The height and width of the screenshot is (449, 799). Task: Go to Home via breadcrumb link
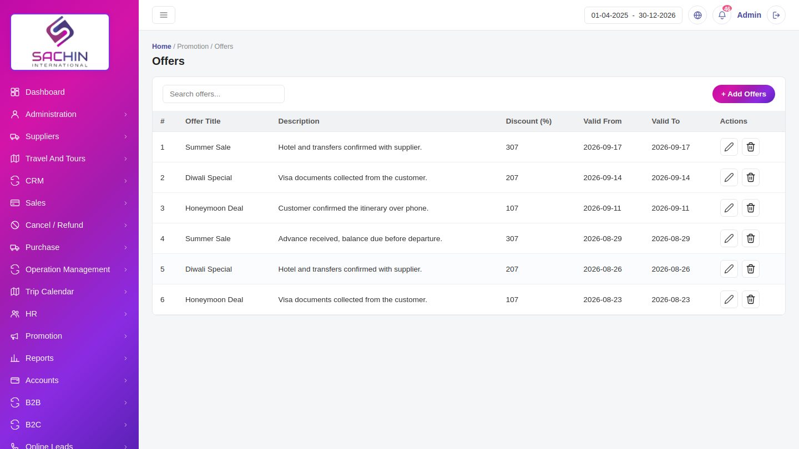(x=161, y=47)
